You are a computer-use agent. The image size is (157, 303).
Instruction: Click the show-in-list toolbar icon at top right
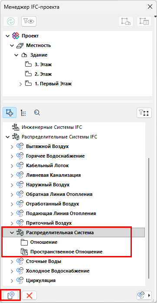[x=144, y=21]
